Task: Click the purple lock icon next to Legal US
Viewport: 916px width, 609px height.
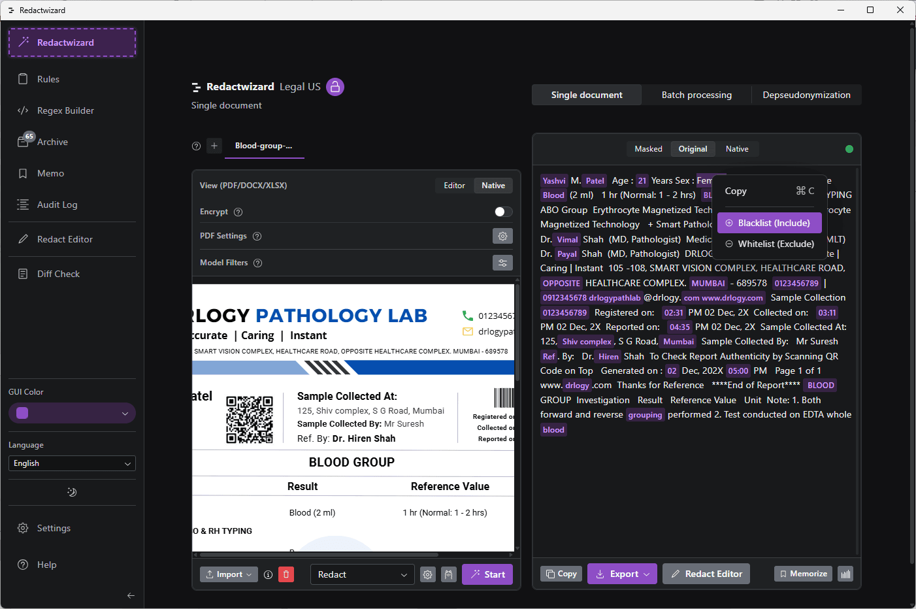Action: point(335,87)
